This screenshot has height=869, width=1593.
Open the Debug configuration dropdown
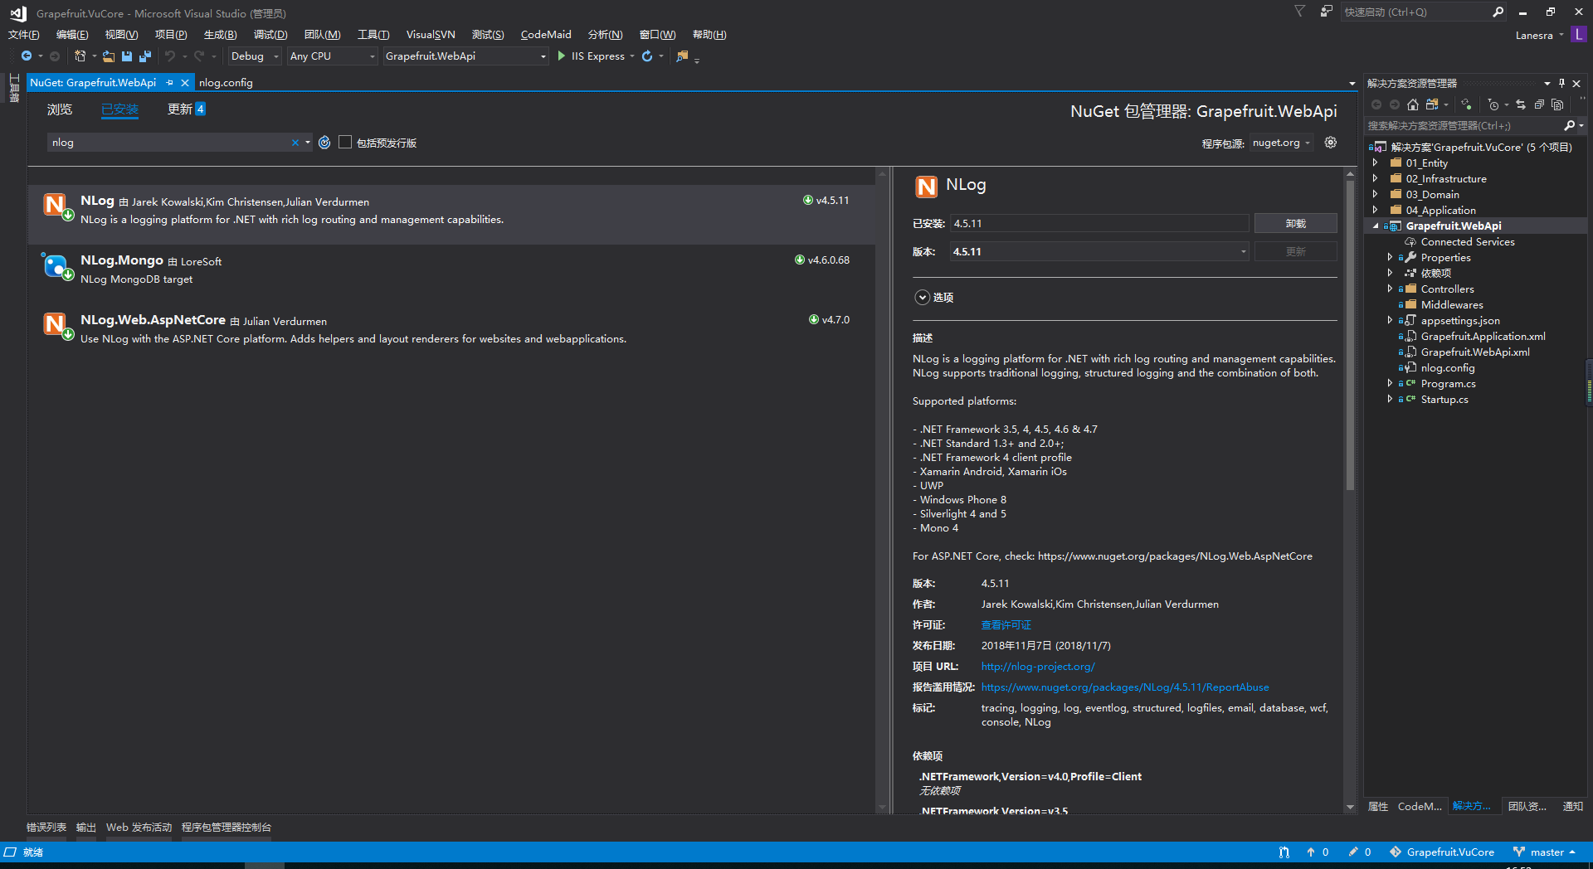pyautogui.click(x=255, y=56)
